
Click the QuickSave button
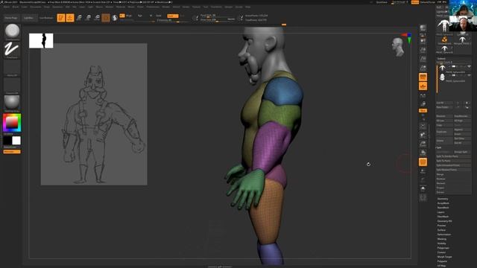pyautogui.click(x=382, y=2)
